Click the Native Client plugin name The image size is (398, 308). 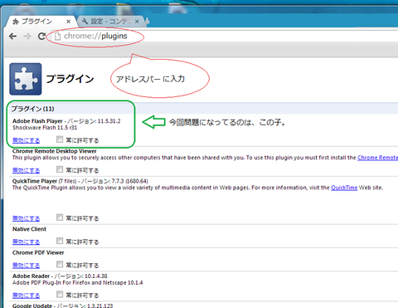[x=29, y=229]
